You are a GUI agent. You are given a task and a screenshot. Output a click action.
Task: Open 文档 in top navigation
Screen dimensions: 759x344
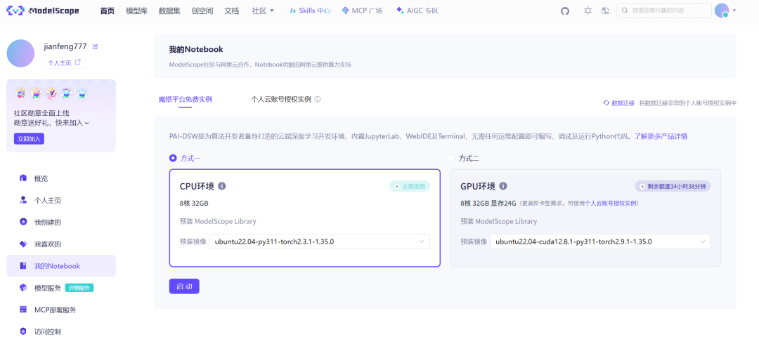[x=232, y=11]
